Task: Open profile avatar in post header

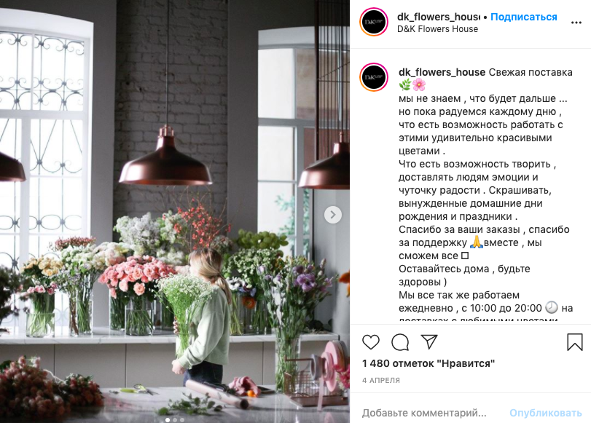Action: (x=374, y=23)
